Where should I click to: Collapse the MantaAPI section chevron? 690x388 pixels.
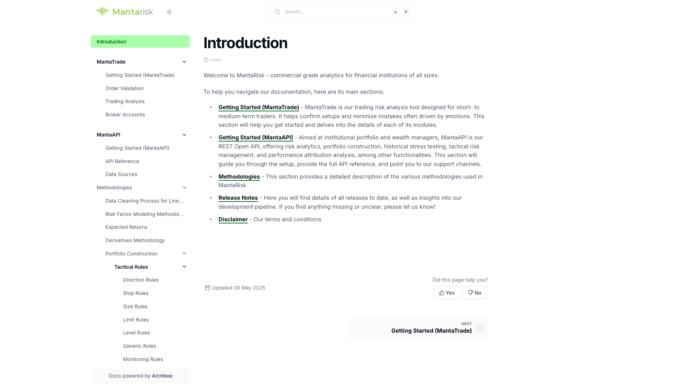(x=184, y=134)
